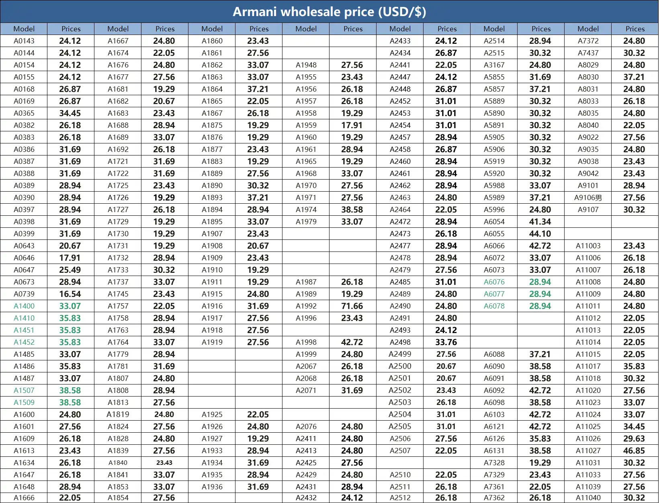
Task: Click model cell A2433
Action: (x=400, y=41)
